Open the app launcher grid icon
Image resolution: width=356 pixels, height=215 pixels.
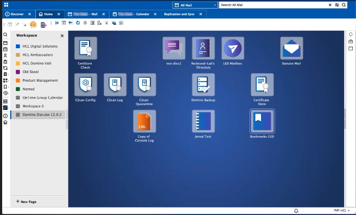point(6,5)
